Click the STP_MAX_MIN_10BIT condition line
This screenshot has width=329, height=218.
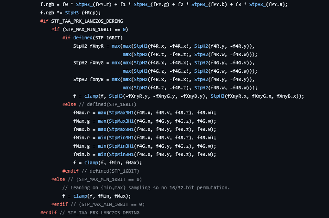(x=89, y=29)
